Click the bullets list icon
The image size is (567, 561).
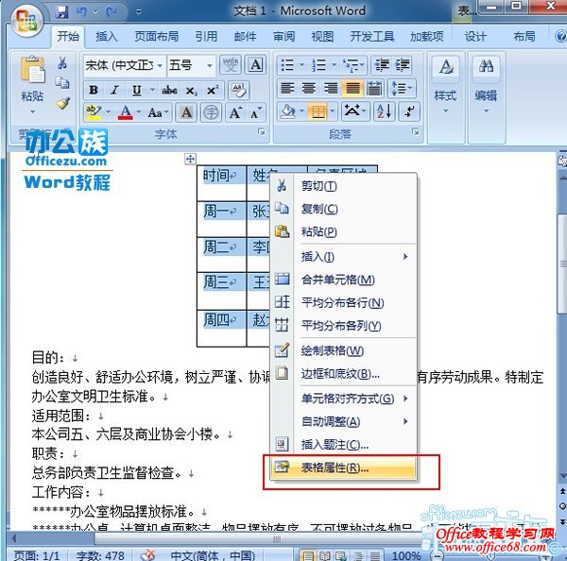pyautogui.click(x=287, y=65)
